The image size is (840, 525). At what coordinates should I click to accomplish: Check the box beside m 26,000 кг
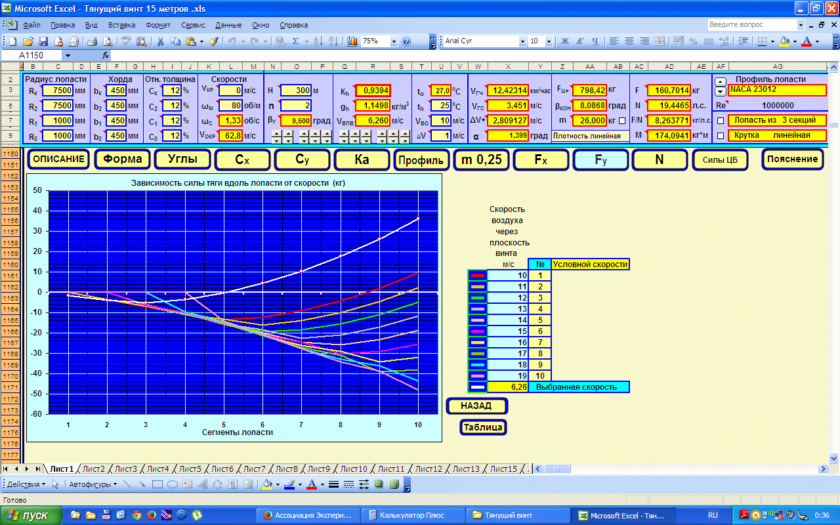click(622, 121)
